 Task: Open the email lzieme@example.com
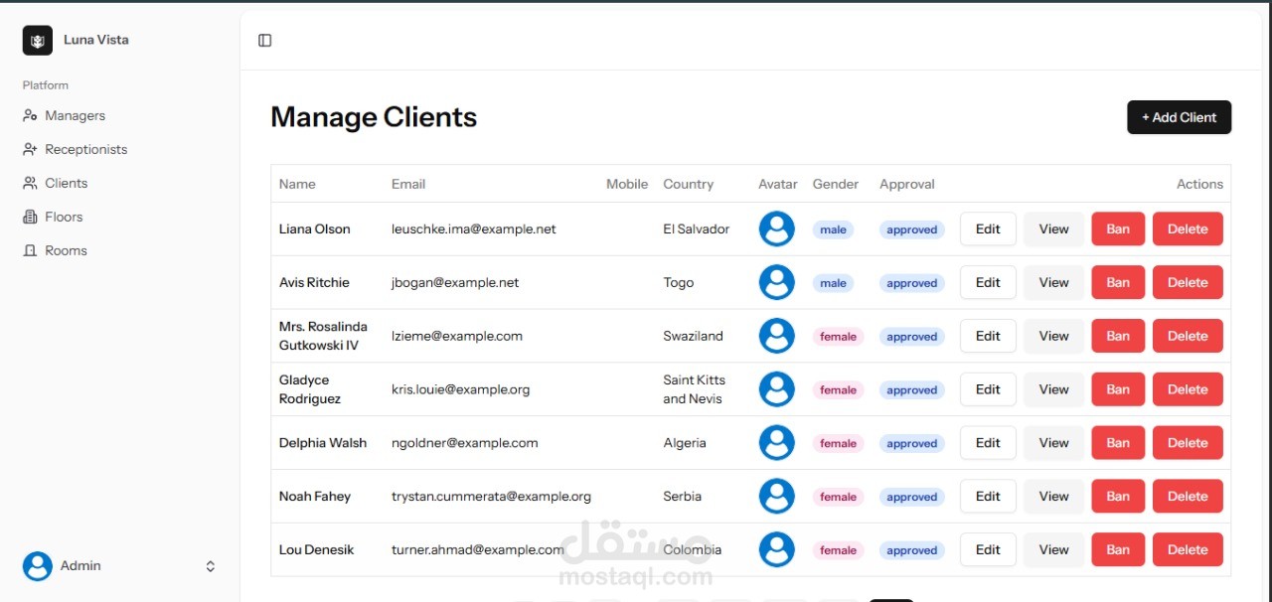[x=457, y=337]
